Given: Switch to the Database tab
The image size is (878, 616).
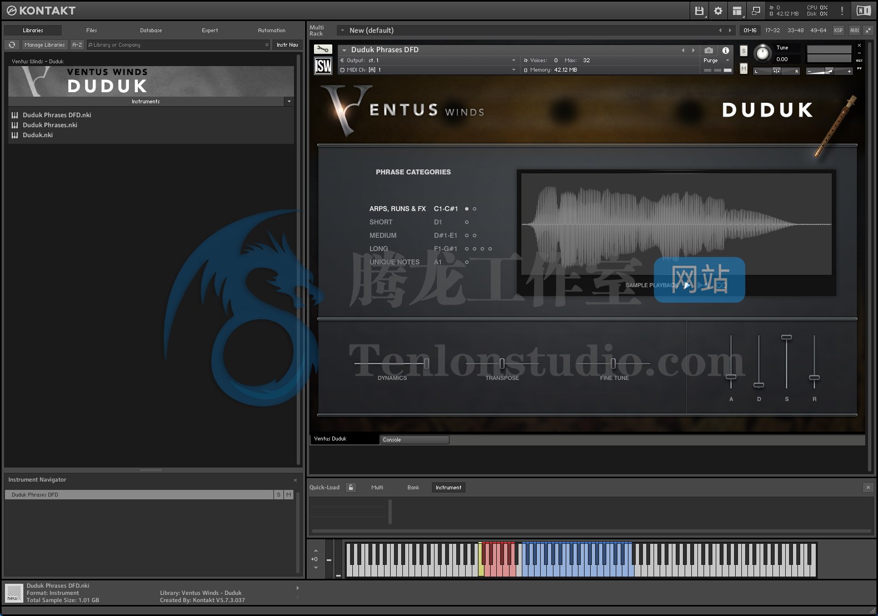Looking at the screenshot, I should [x=151, y=31].
